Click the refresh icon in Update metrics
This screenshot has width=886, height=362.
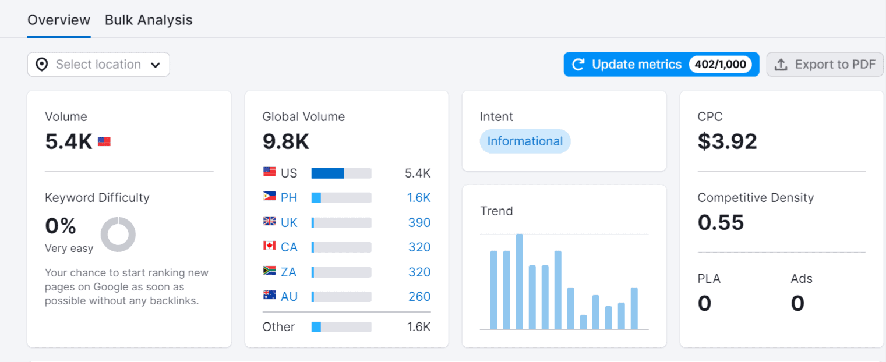pos(578,65)
